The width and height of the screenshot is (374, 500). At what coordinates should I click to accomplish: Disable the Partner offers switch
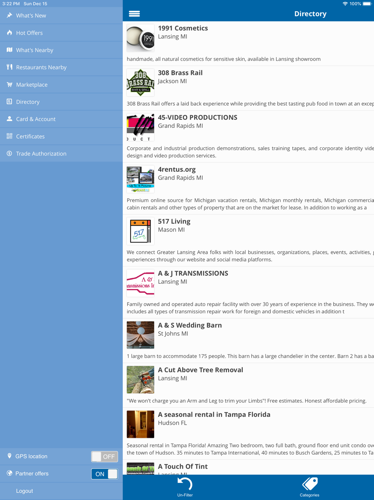pyautogui.click(x=105, y=474)
